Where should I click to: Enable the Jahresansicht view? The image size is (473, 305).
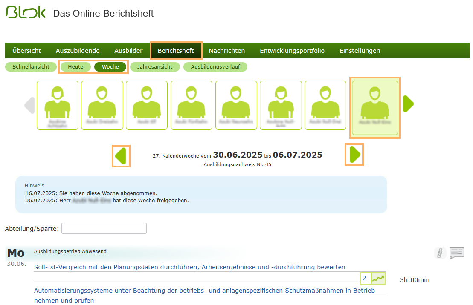(155, 66)
